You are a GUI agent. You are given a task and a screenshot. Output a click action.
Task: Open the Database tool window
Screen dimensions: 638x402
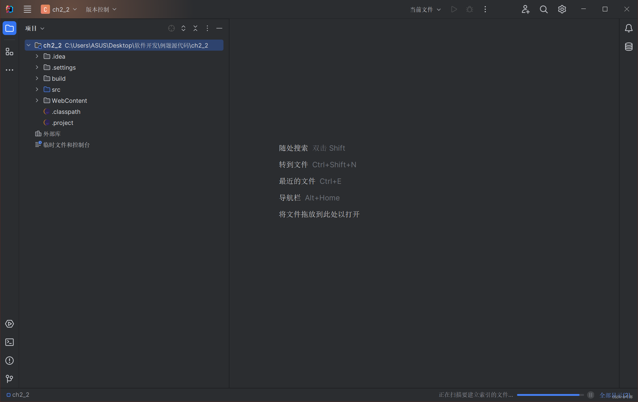click(628, 47)
